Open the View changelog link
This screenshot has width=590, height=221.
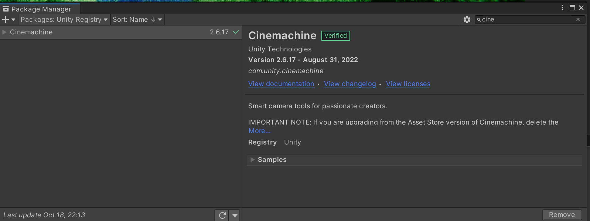[x=350, y=84]
